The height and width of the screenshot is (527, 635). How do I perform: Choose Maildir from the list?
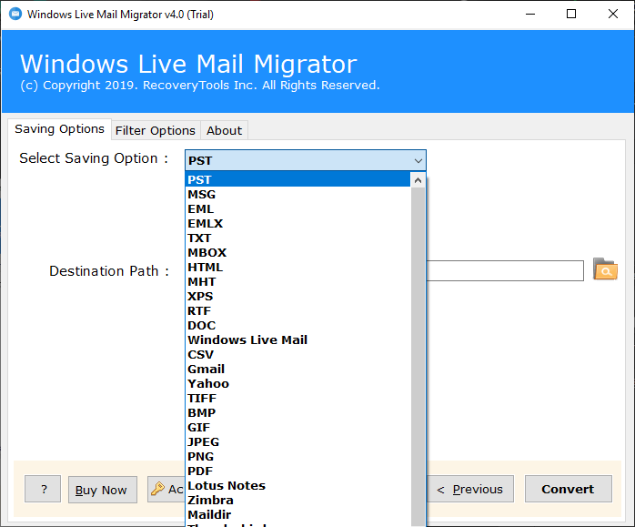pyautogui.click(x=297, y=515)
